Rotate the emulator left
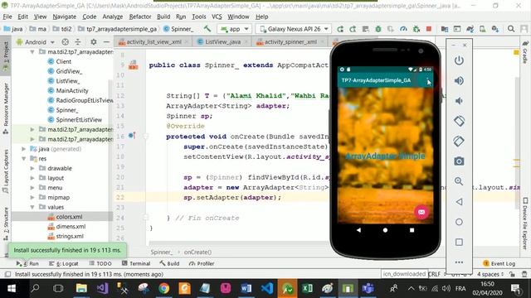This screenshot has width=531, height=298. tap(459, 121)
